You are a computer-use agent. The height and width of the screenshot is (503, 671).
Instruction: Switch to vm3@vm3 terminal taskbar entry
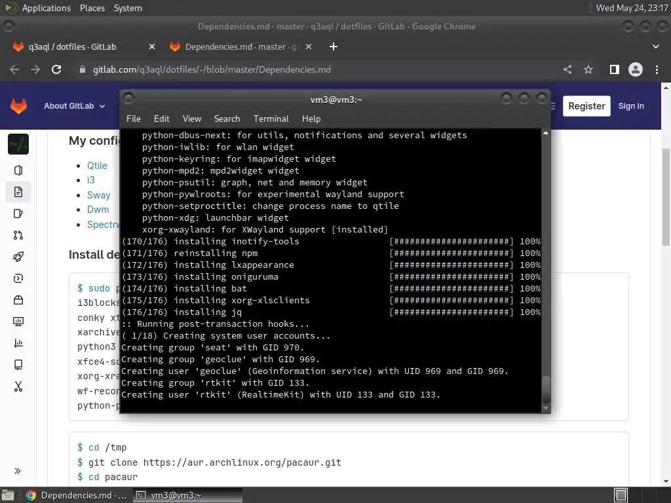click(x=187, y=495)
